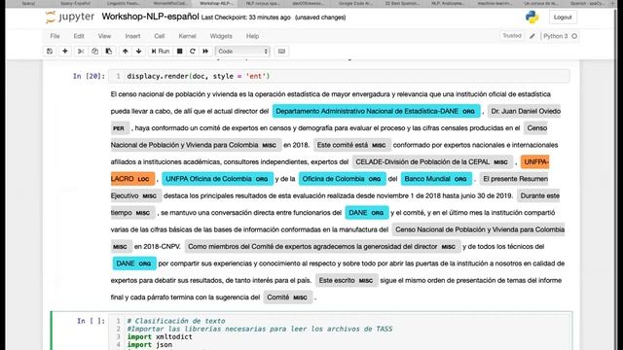Open the Kernel menu

(x=187, y=36)
